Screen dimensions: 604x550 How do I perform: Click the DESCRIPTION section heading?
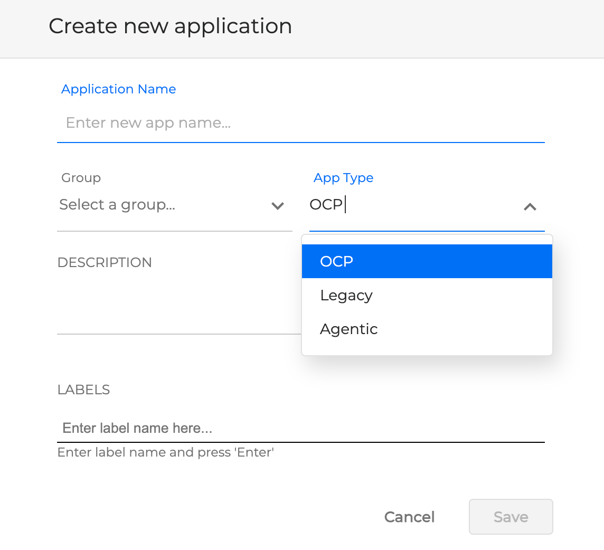point(105,262)
